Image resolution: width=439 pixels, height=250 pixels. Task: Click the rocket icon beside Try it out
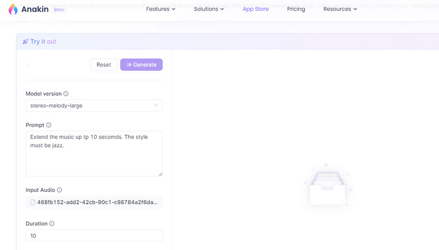pos(25,42)
